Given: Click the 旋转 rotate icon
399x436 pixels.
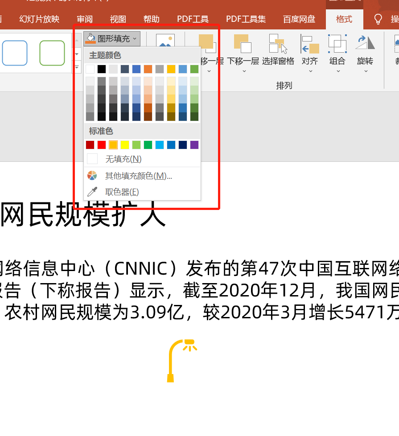Looking at the screenshot, I should [x=365, y=43].
